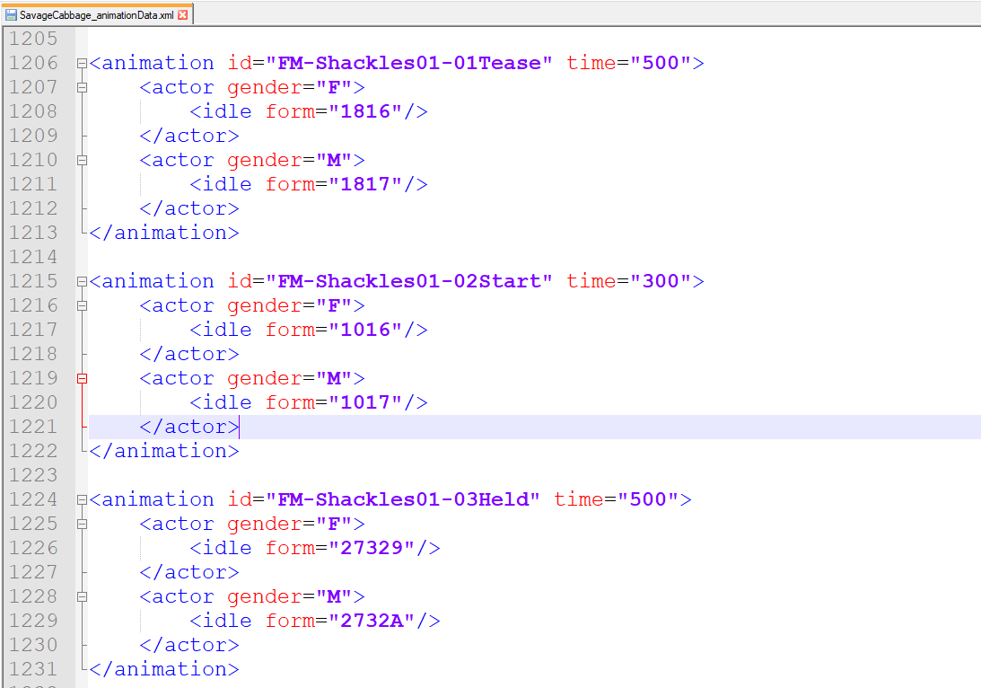Click the form value "1017"
The image size is (981, 688).
tap(365, 402)
